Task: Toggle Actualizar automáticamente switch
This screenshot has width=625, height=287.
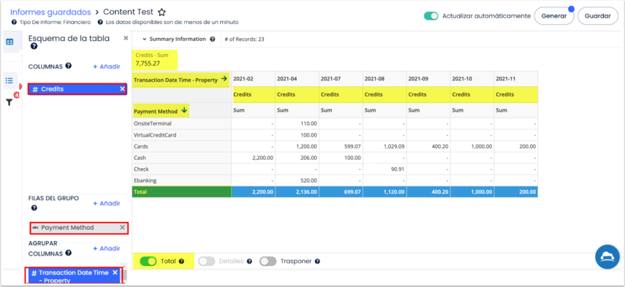Action: pyautogui.click(x=431, y=16)
